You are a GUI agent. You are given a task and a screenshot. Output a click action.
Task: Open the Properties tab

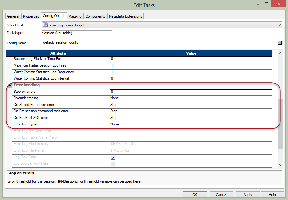point(31,16)
